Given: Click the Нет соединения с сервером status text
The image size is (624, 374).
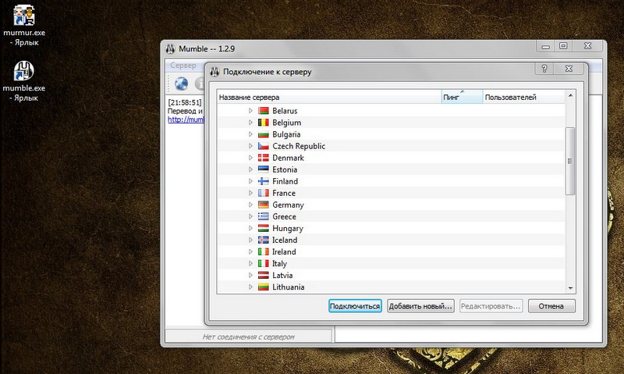Looking at the screenshot, I should click(x=248, y=337).
